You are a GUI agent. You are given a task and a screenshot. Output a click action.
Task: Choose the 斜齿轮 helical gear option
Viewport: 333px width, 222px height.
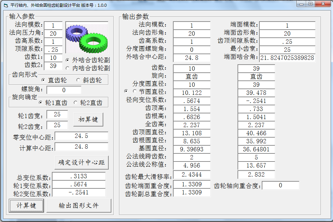click(89, 80)
